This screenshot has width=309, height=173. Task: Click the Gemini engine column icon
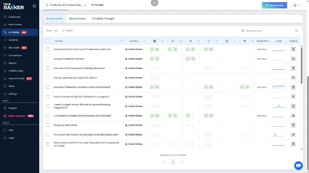191,41
